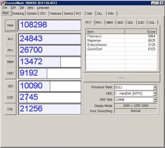165x148 pixels.
Task: Open the Language menu
Action: coord(43,8)
